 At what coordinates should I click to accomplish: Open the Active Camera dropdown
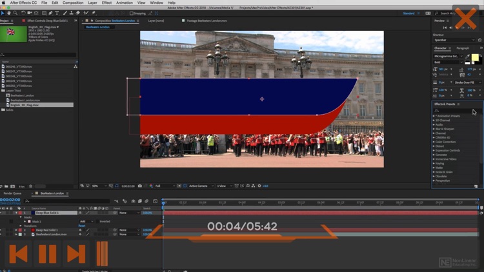click(x=201, y=186)
